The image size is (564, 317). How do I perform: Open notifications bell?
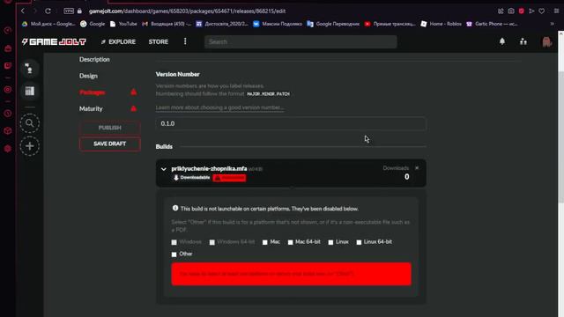(x=502, y=41)
